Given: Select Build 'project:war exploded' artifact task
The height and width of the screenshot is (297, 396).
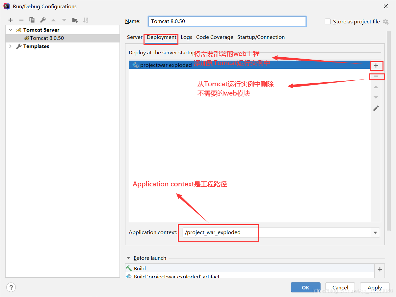Looking at the screenshot, I should tap(250, 276).
